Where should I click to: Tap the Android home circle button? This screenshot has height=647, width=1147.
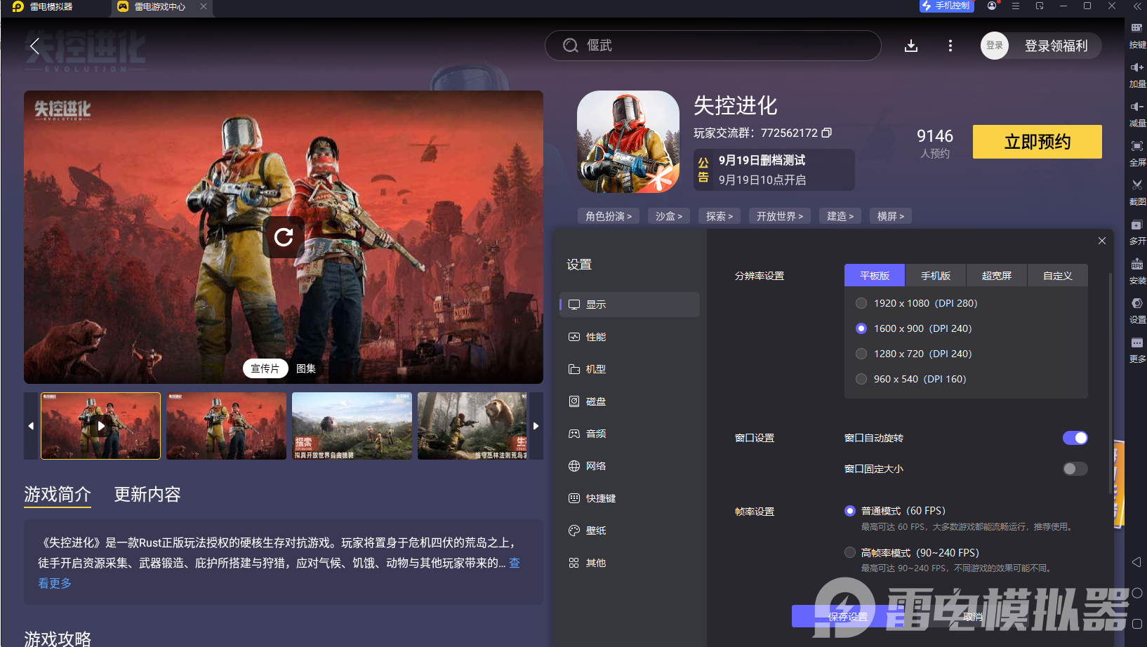pyautogui.click(x=1137, y=593)
